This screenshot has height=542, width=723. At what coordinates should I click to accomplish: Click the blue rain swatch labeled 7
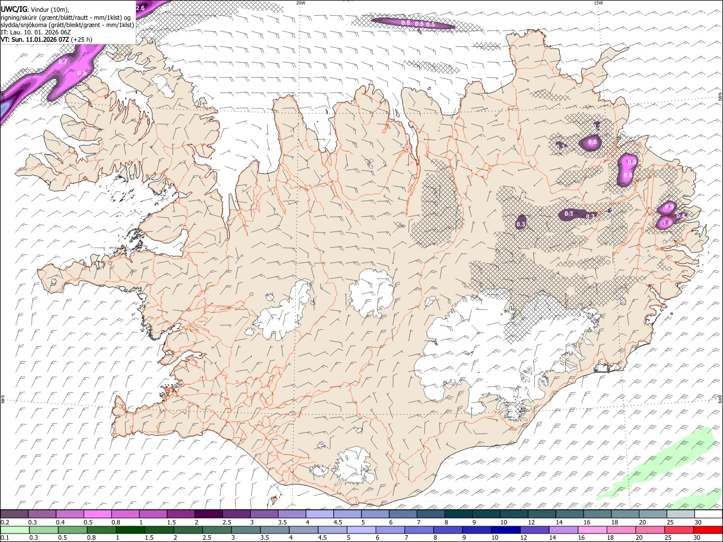(419, 530)
